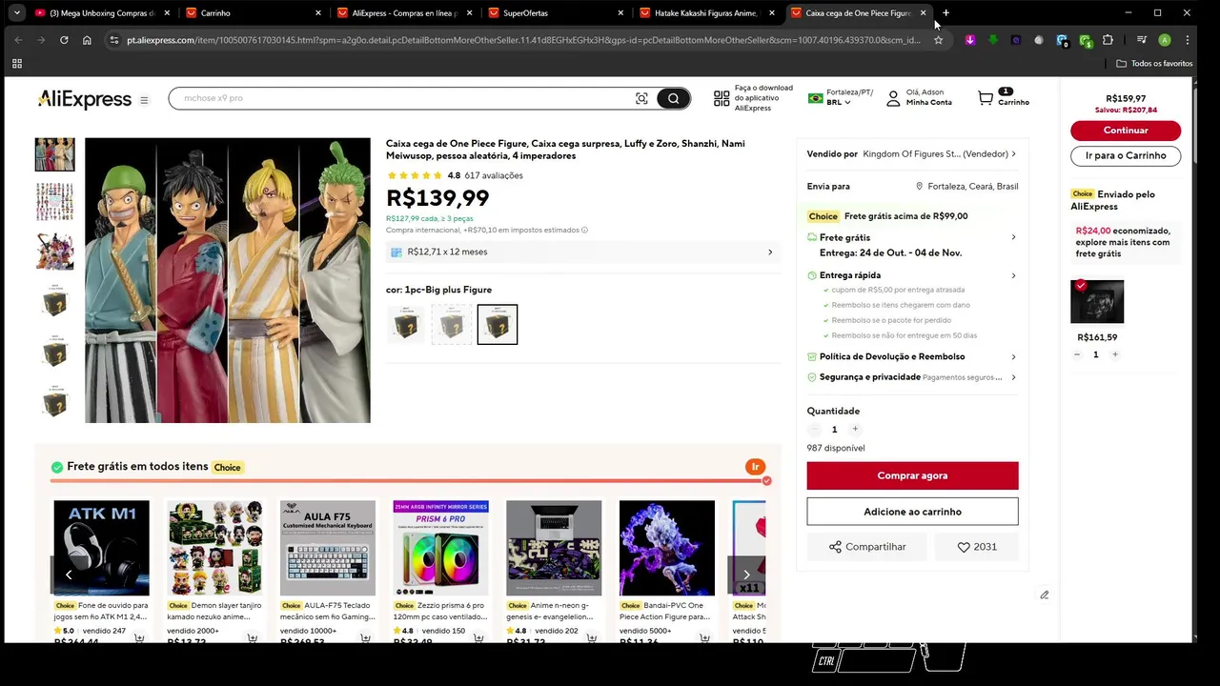This screenshot has width=1220, height=686.
Task: Select the first product thumbnail in gallery
Action: tap(54, 154)
